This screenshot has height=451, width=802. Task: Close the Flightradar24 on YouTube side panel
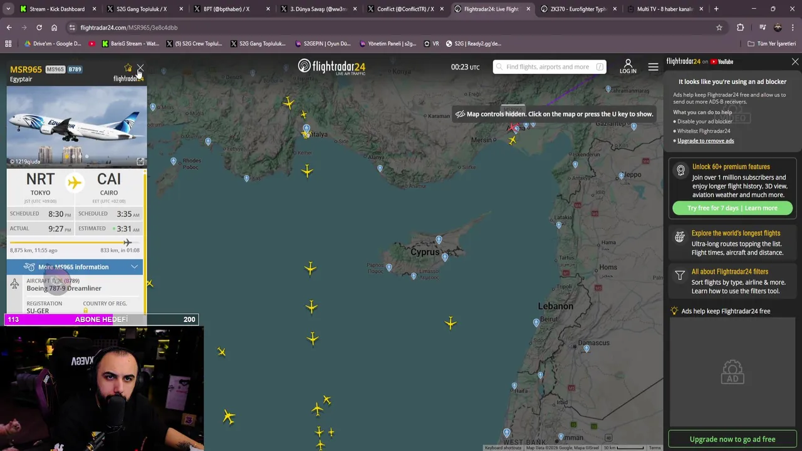[x=795, y=61]
